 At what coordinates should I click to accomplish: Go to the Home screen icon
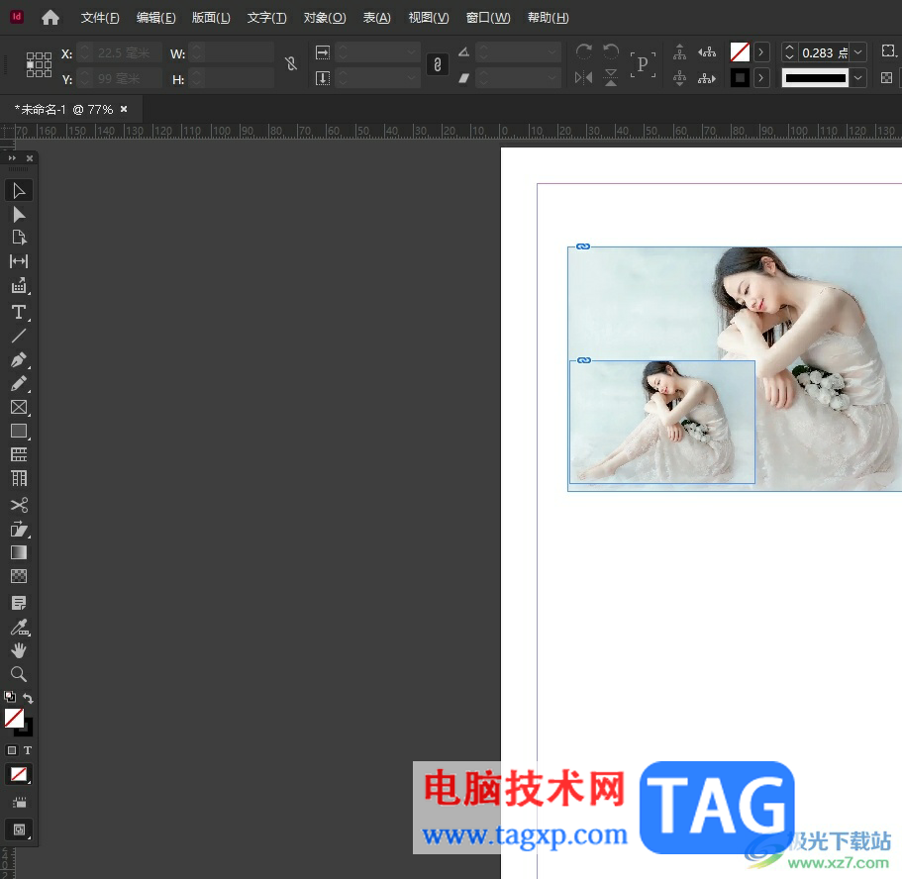(50, 17)
